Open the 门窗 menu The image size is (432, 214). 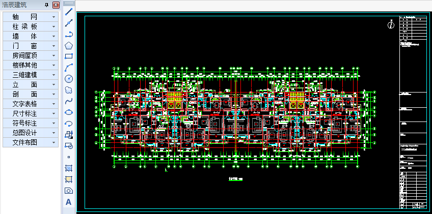tap(31, 46)
